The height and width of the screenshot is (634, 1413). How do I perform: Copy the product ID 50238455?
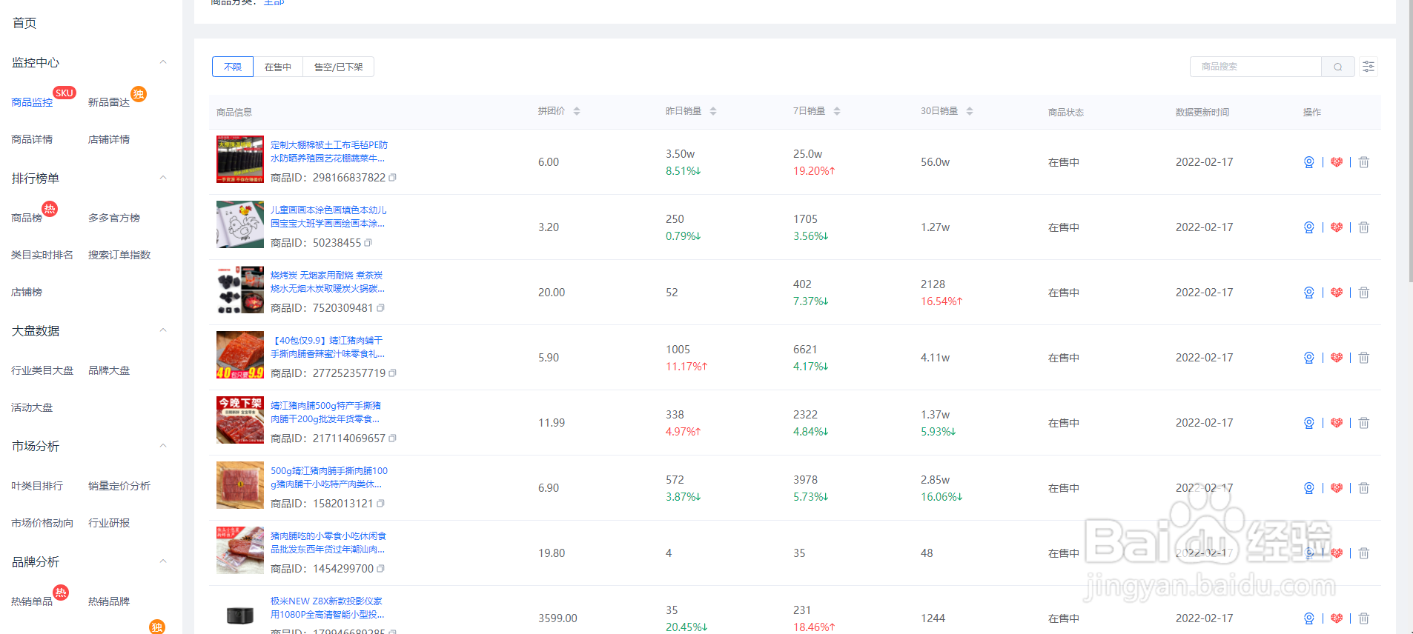coord(368,243)
